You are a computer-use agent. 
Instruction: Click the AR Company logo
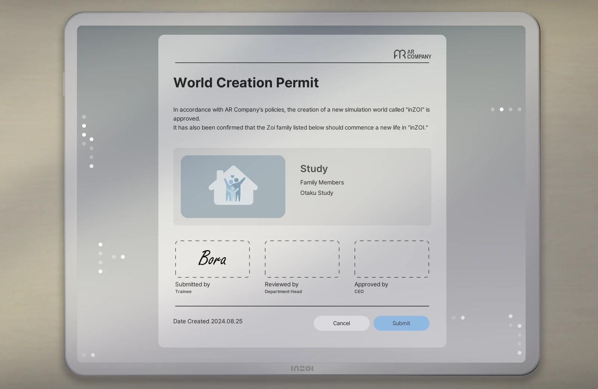(x=412, y=55)
